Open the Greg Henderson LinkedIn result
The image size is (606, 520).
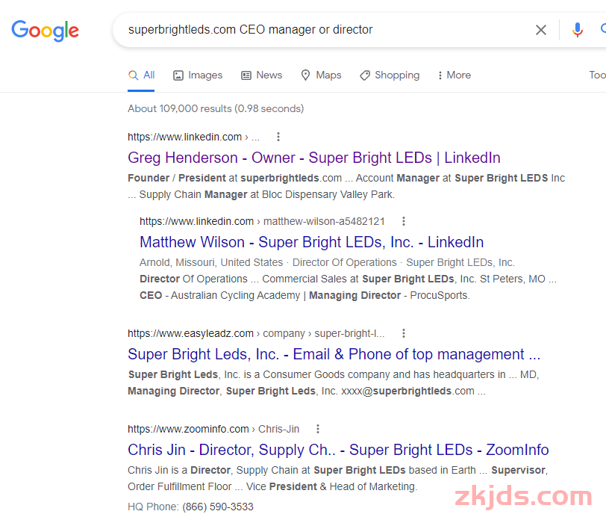tap(313, 158)
